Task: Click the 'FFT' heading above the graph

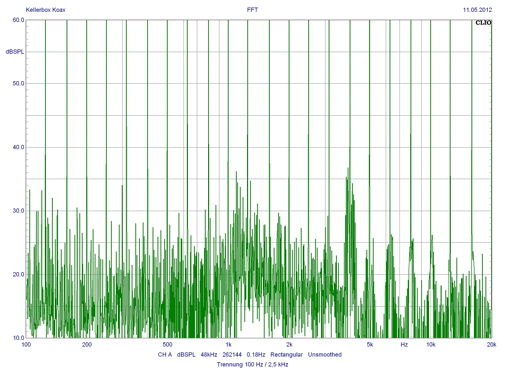Action: 252,10
